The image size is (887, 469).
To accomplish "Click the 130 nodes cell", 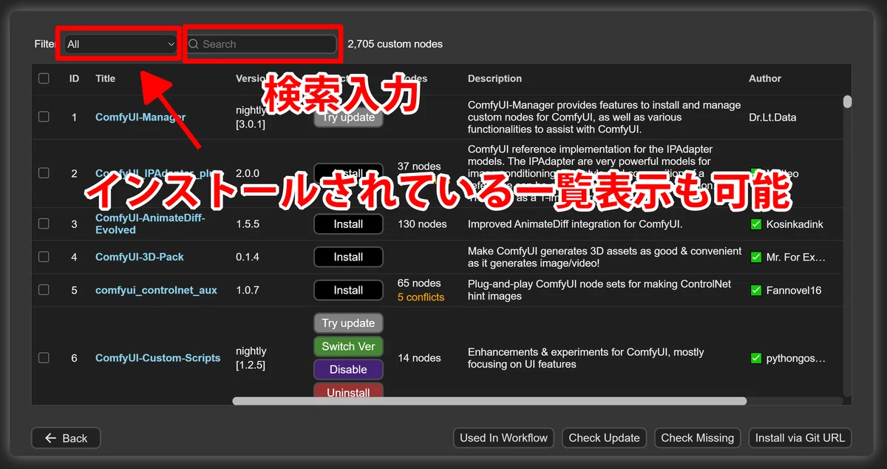I will (x=422, y=223).
